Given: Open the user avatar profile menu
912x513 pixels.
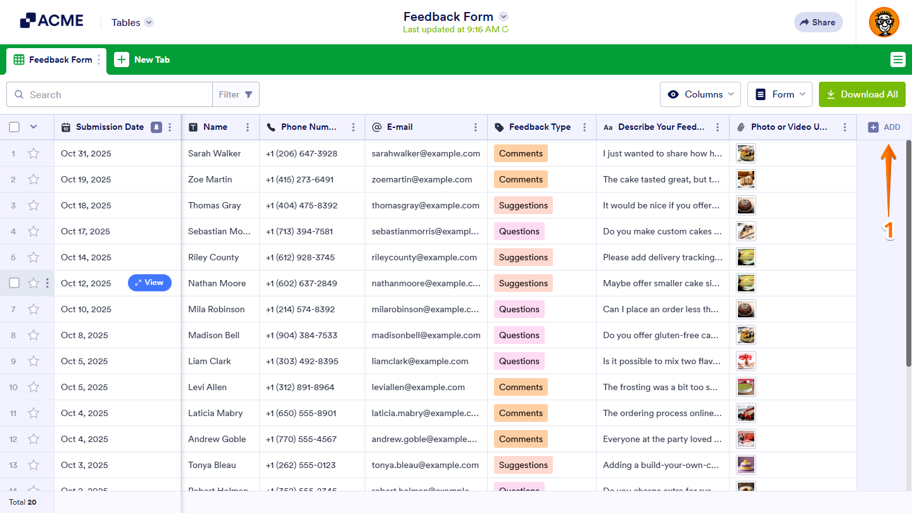Looking at the screenshot, I should pyautogui.click(x=883, y=22).
